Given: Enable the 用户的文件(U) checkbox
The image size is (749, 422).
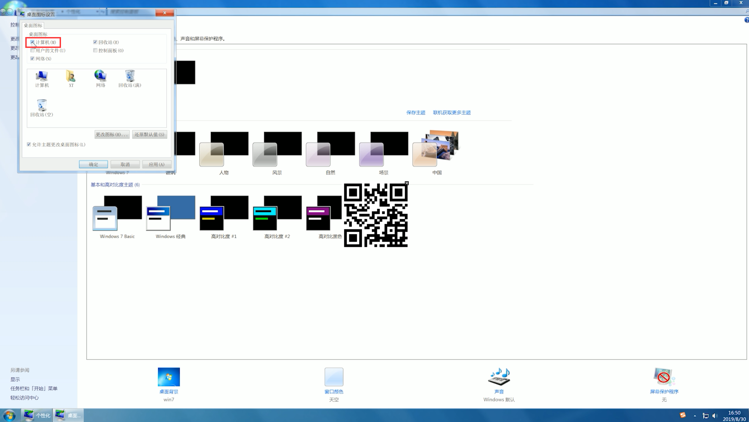Looking at the screenshot, I should (32, 50).
